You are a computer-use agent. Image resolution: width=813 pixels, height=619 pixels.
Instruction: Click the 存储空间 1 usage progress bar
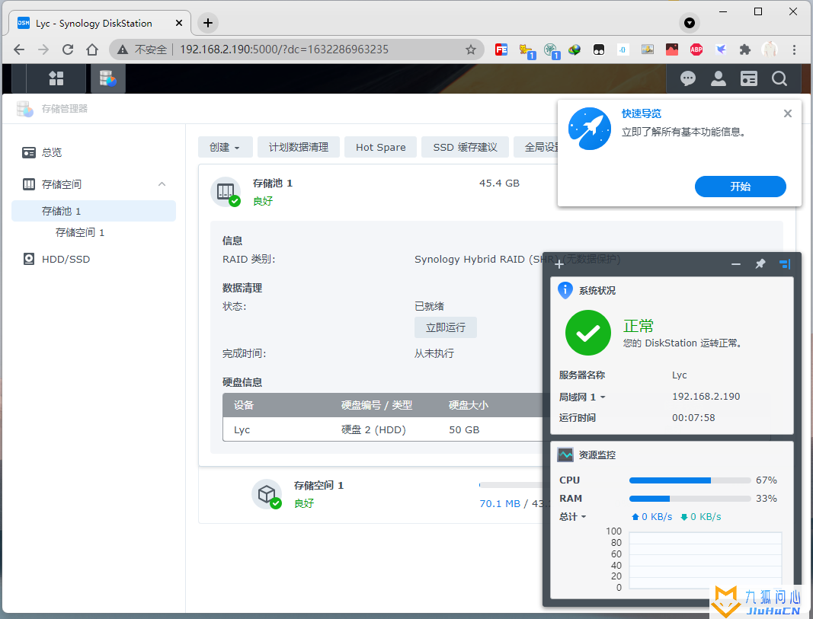(511, 485)
